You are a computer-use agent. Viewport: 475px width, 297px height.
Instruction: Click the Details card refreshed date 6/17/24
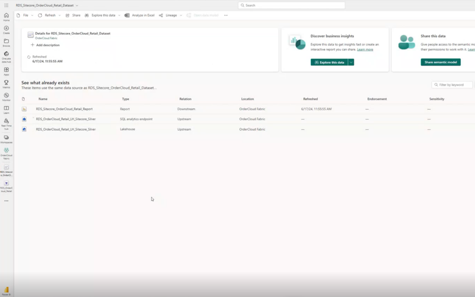coord(47,61)
